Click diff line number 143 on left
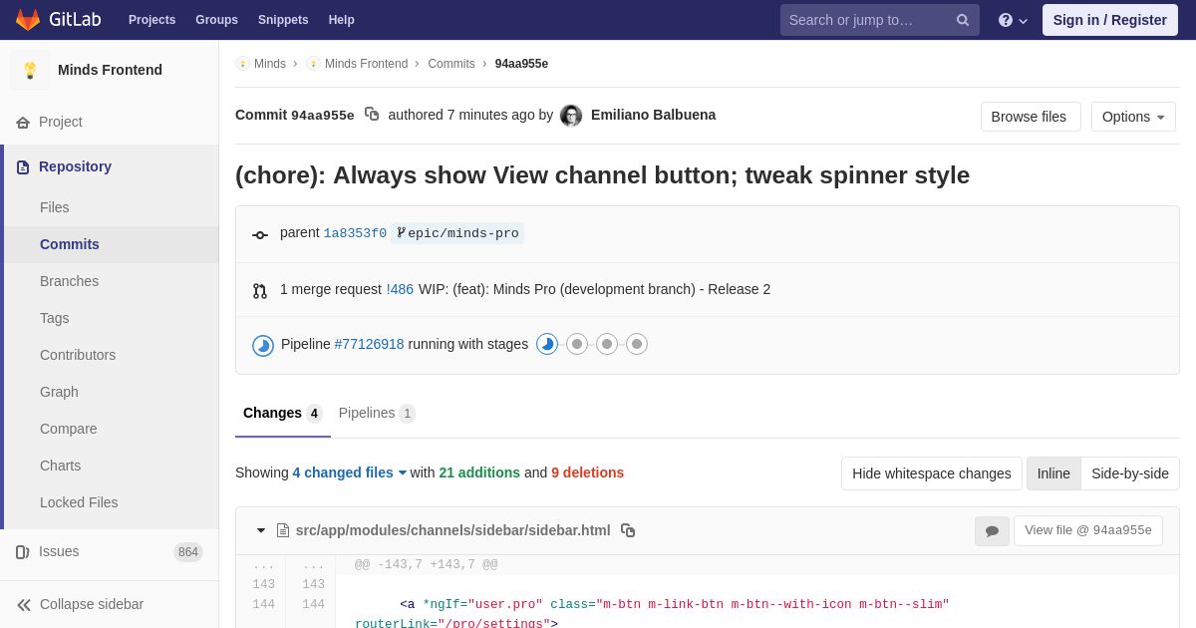This screenshot has width=1196, height=628. click(x=263, y=585)
